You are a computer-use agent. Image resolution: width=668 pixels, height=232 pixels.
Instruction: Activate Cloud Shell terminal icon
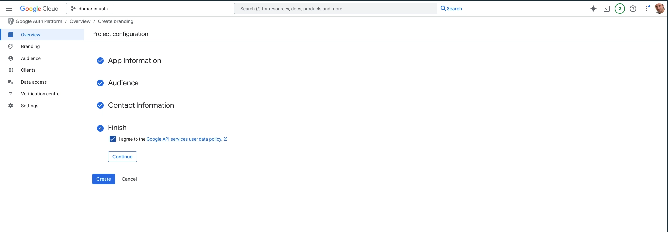(606, 9)
